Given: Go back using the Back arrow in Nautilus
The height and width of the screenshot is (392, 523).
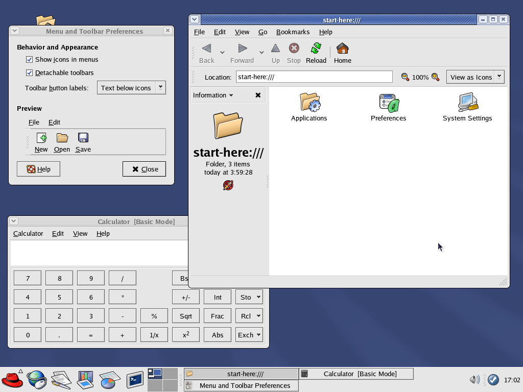Looking at the screenshot, I should pos(206,48).
